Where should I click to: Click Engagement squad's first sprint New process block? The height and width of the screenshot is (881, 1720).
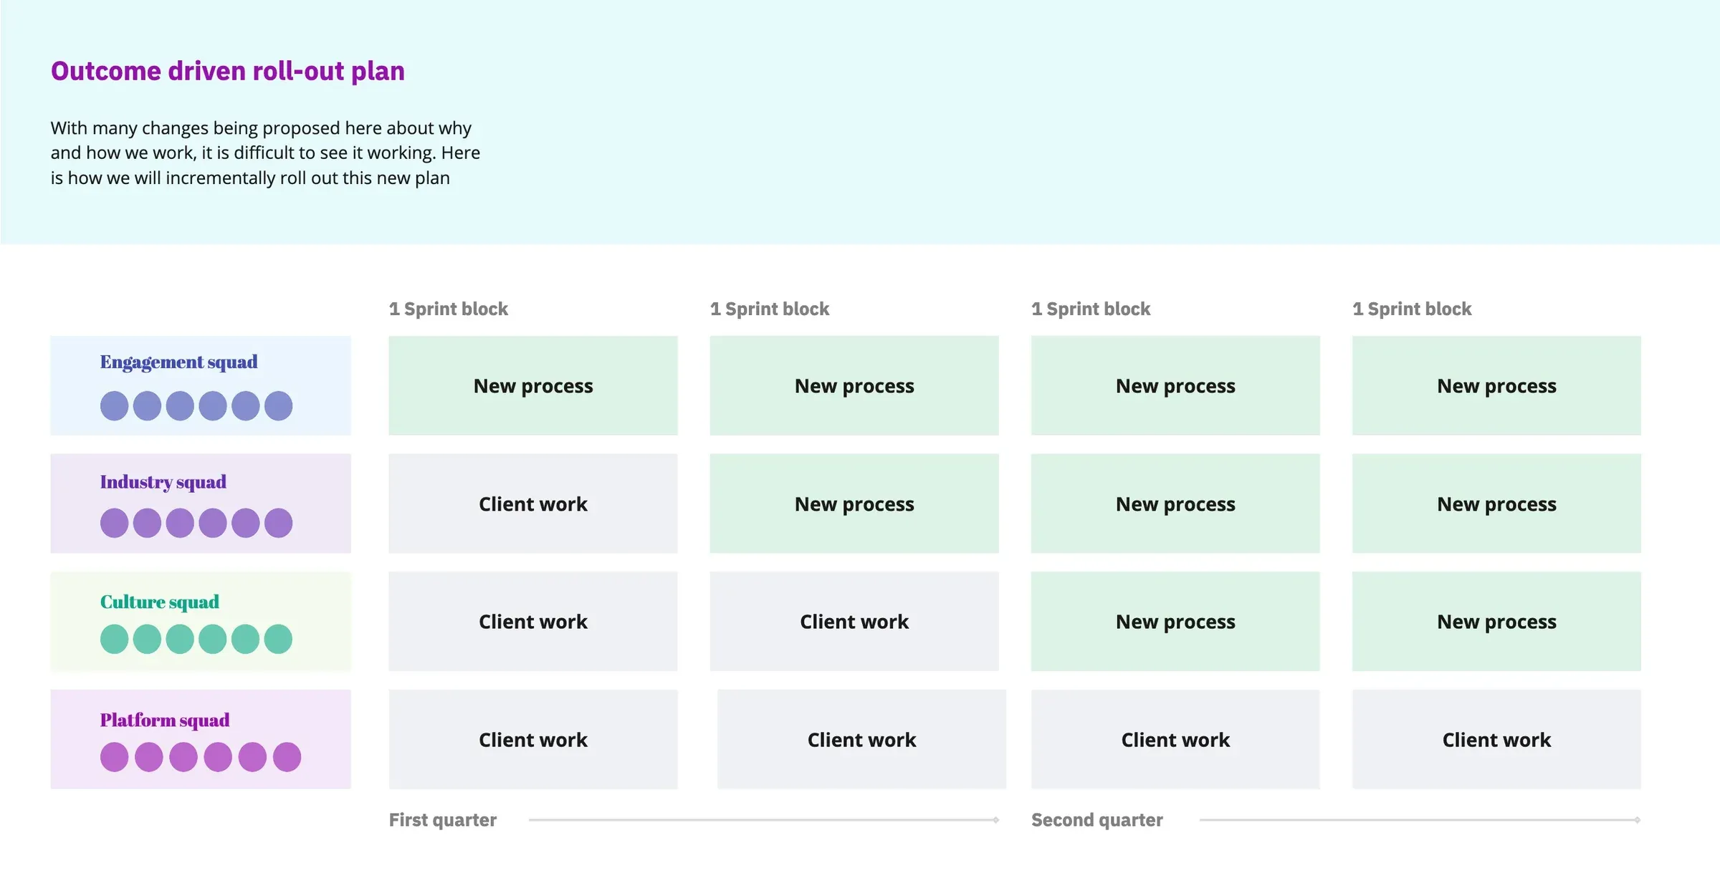(533, 385)
